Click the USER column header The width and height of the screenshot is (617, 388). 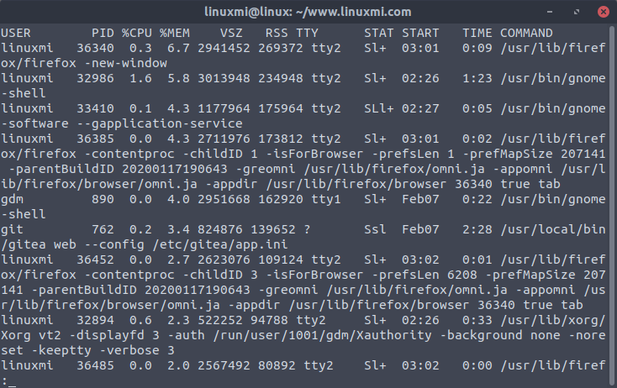tap(16, 32)
